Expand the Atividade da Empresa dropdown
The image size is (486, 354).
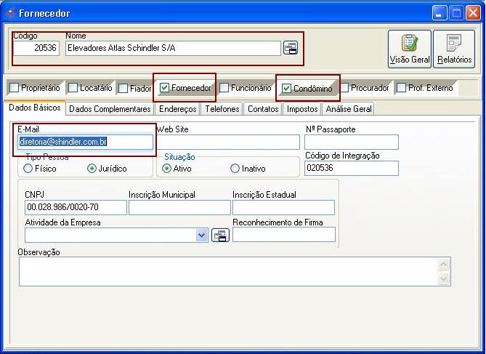tap(202, 235)
